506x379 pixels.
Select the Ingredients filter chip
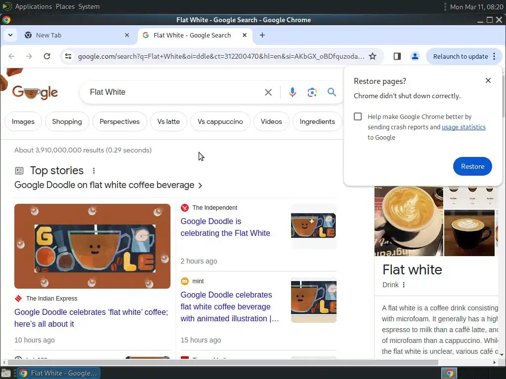[317, 121]
